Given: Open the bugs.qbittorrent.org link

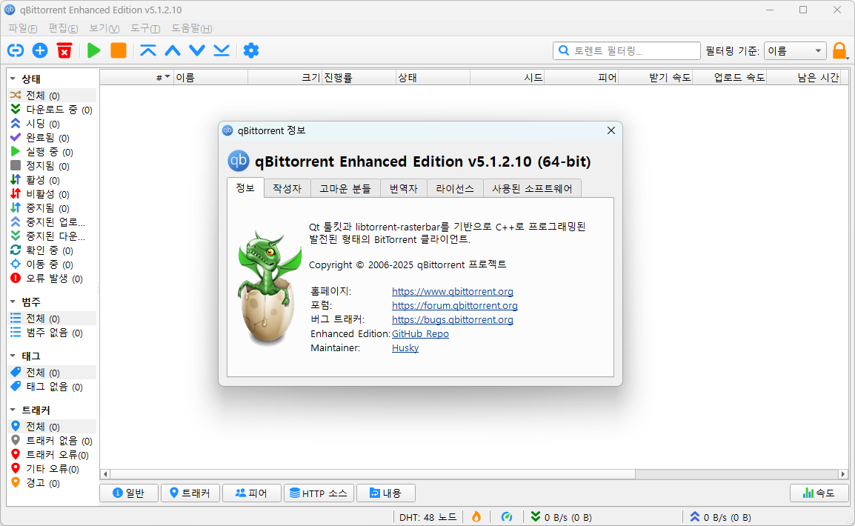Looking at the screenshot, I should click(453, 320).
